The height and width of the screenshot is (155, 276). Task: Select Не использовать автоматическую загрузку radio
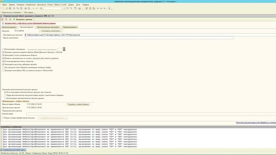coord(5,92)
